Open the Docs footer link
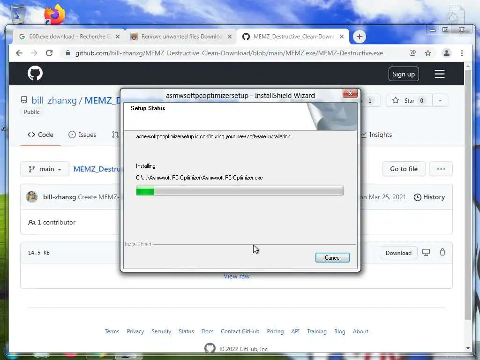Image resolution: width=480 pixels, height=360 pixels. coord(207,331)
